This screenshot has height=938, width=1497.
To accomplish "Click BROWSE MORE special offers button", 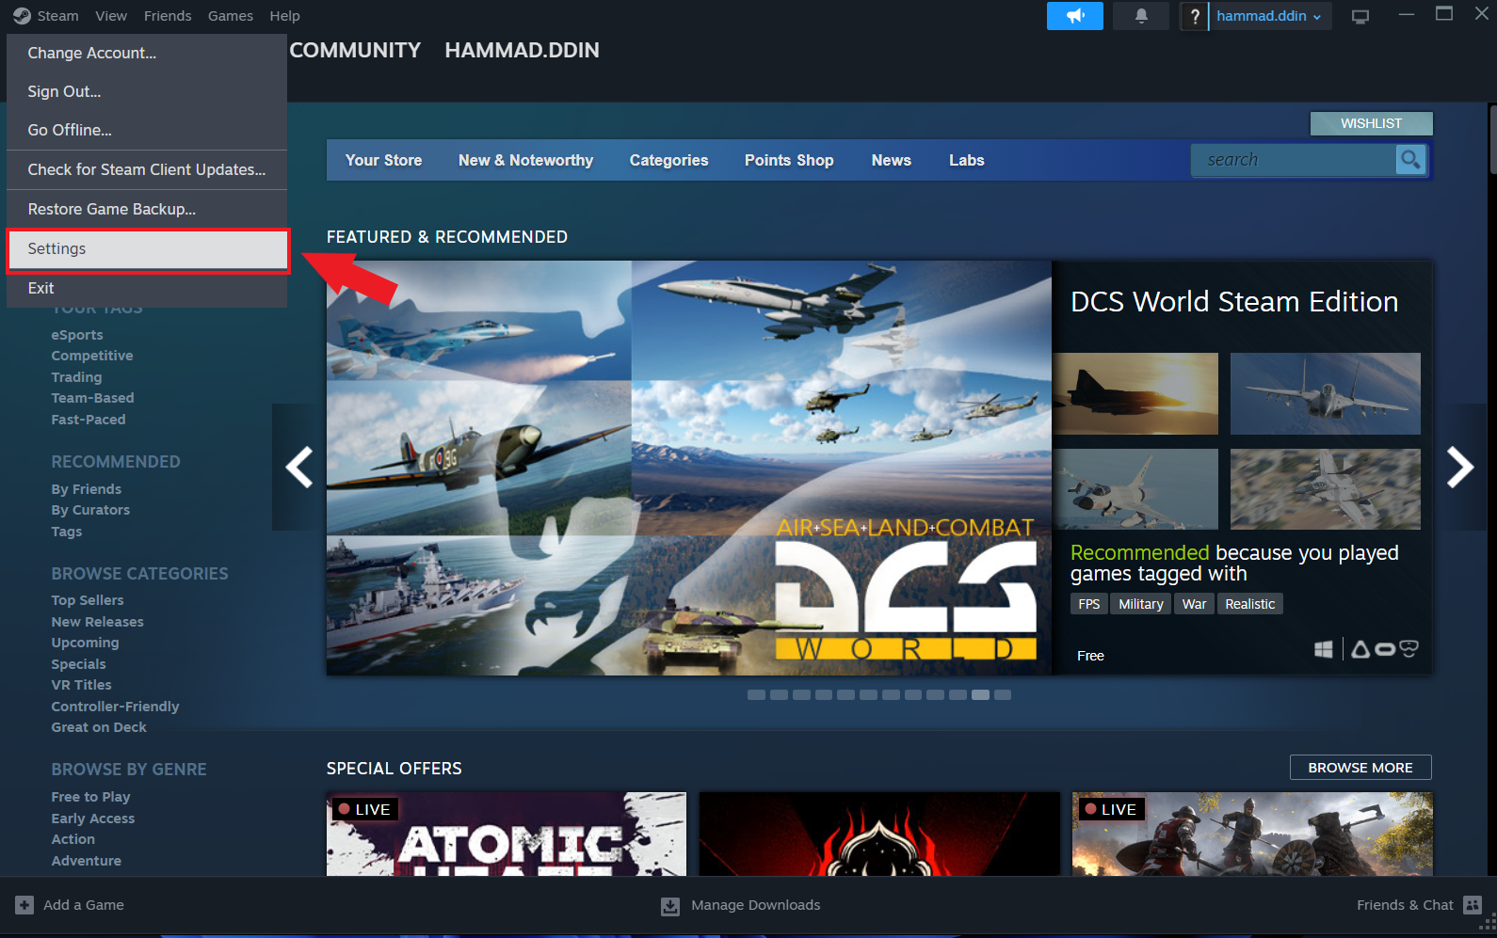I will pyautogui.click(x=1360, y=768).
